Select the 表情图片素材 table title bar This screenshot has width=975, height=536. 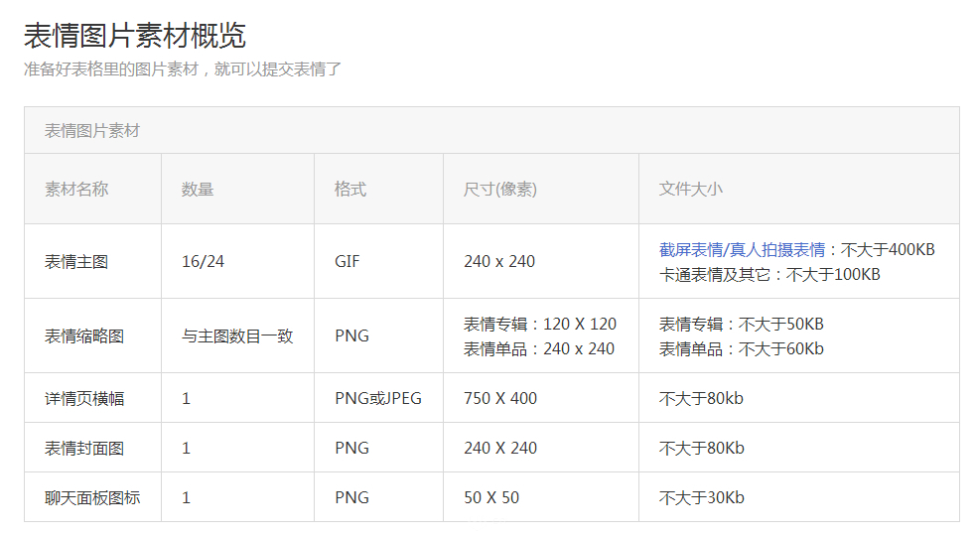(491, 131)
